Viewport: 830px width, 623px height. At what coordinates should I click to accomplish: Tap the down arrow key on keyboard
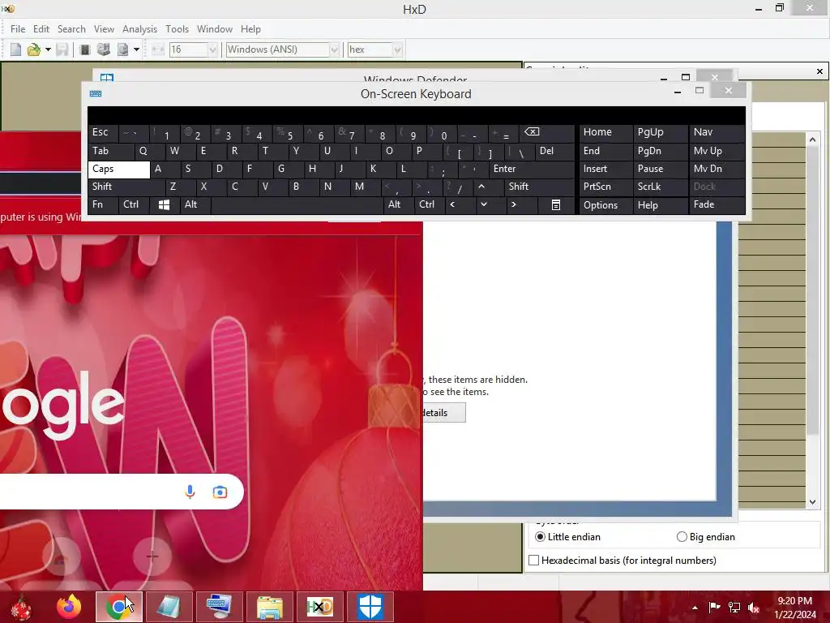pyautogui.click(x=490, y=204)
